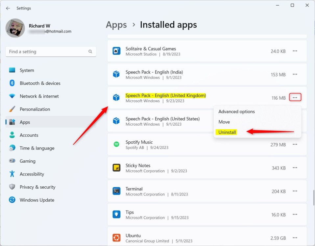Click Speech Pack English (United States) package icon
Image resolution: width=315 pixels, height=246 pixels.
[116, 121]
